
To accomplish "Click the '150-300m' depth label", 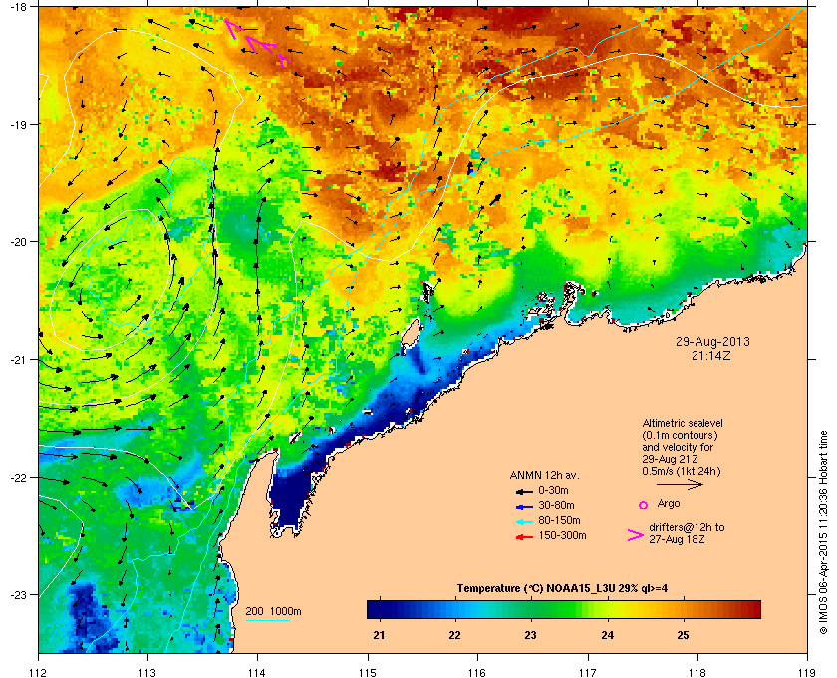I will point(562,535).
